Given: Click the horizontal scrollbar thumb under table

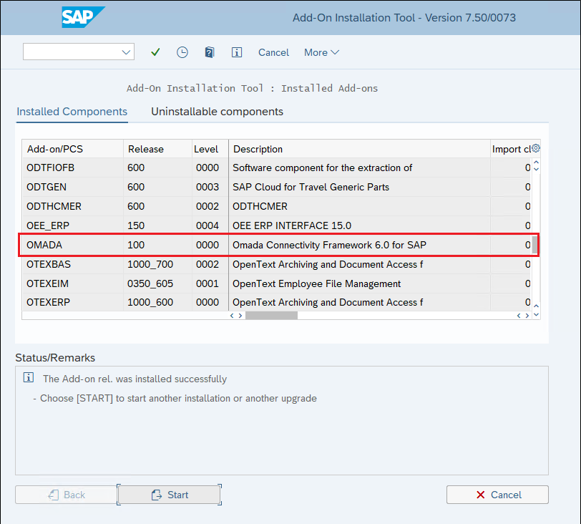Looking at the screenshot, I should (271, 316).
